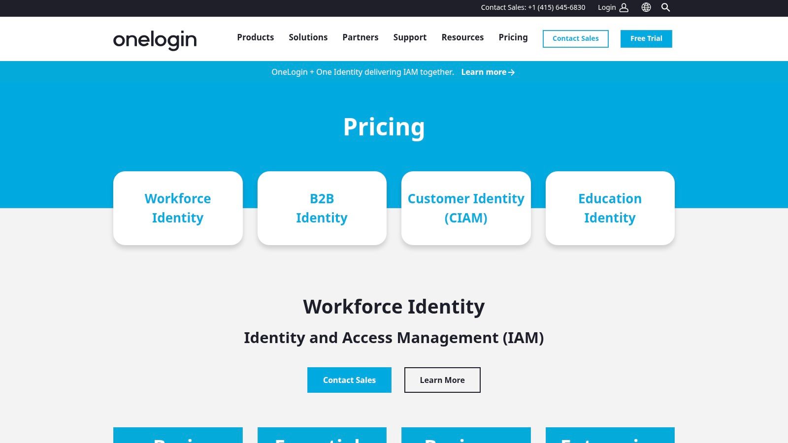Click the Free Trial button
This screenshot has width=788, height=443.
tap(646, 39)
